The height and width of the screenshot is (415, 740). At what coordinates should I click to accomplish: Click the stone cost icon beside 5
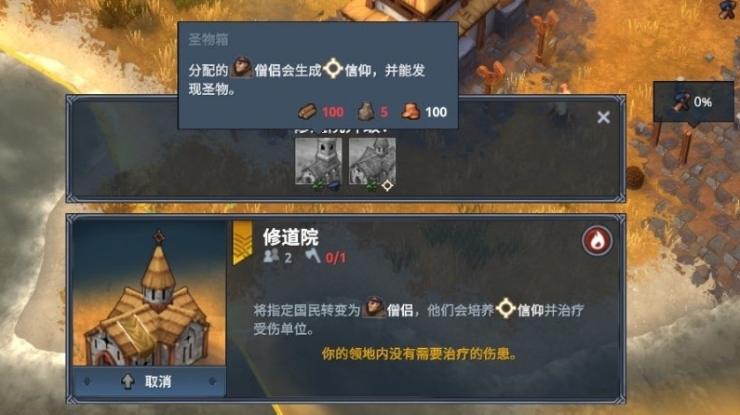coord(366,112)
